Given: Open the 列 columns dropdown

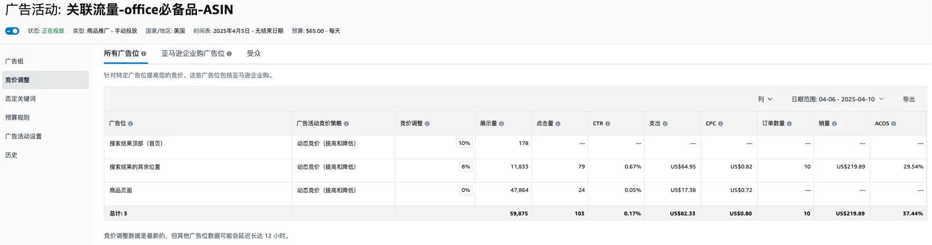Looking at the screenshot, I should pyautogui.click(x=765, y=99).
